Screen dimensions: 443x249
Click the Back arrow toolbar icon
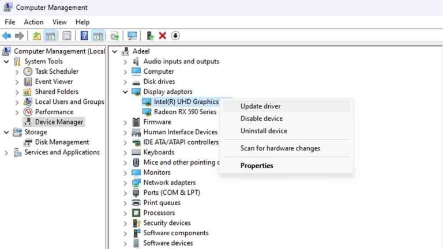click(x=6, y=36)
